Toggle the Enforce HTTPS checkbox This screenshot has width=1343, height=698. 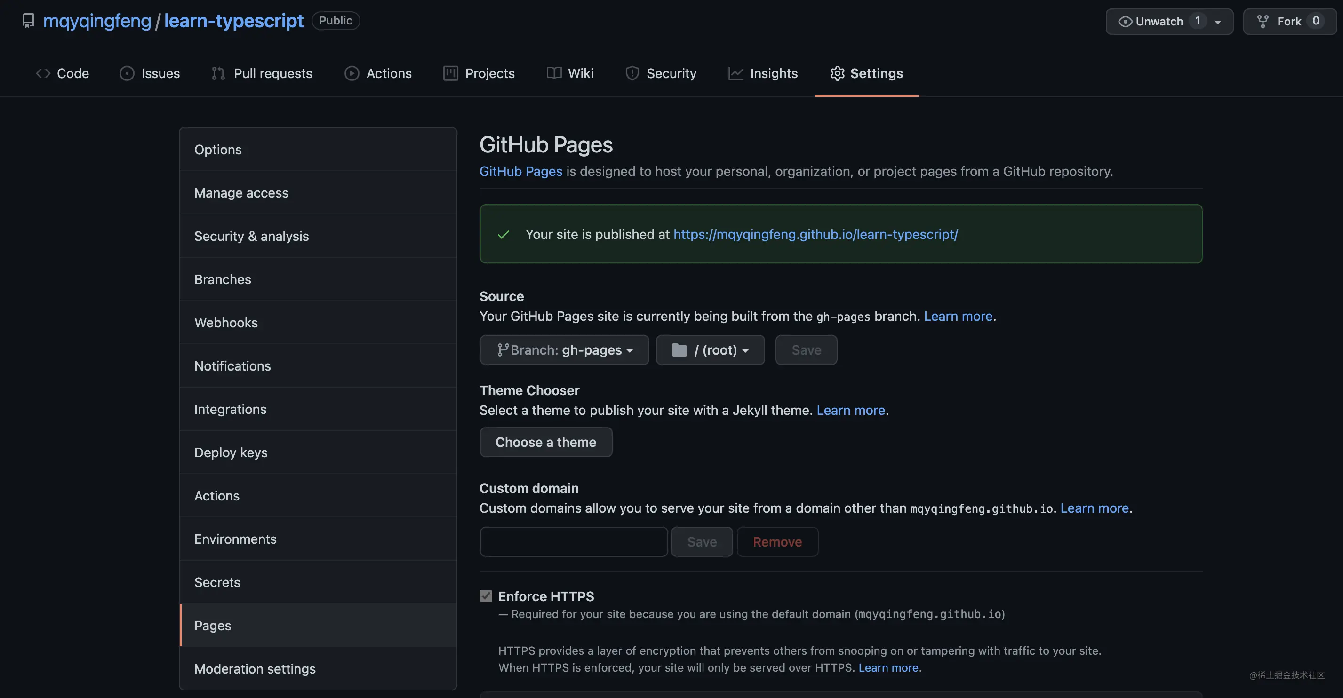pyautogui.click(x=486, y=596)
